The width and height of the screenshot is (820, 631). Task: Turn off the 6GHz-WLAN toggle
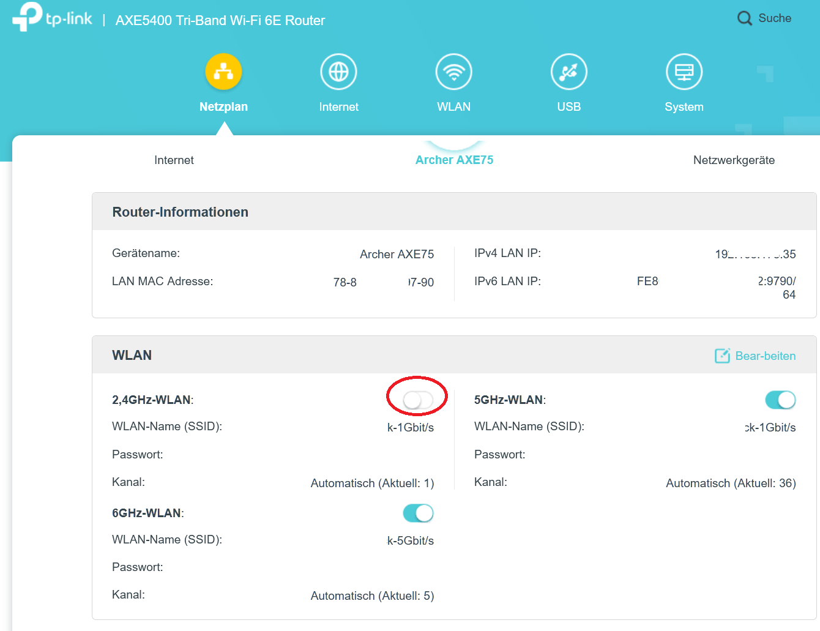418,513
